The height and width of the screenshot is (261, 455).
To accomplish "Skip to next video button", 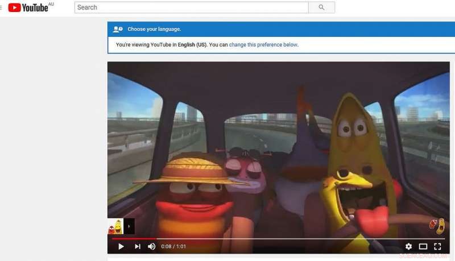I will (138, 247).
